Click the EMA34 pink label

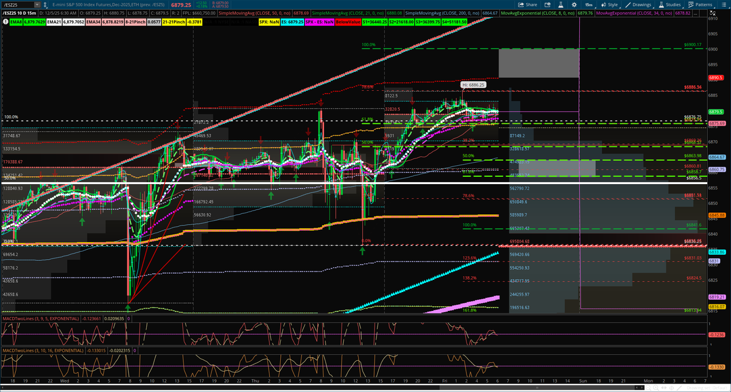[93, 21]
